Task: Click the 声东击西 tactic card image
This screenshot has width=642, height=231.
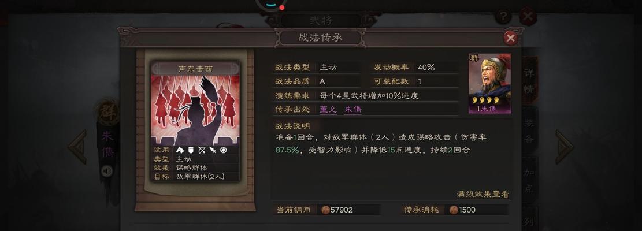Action: (195, 110)
